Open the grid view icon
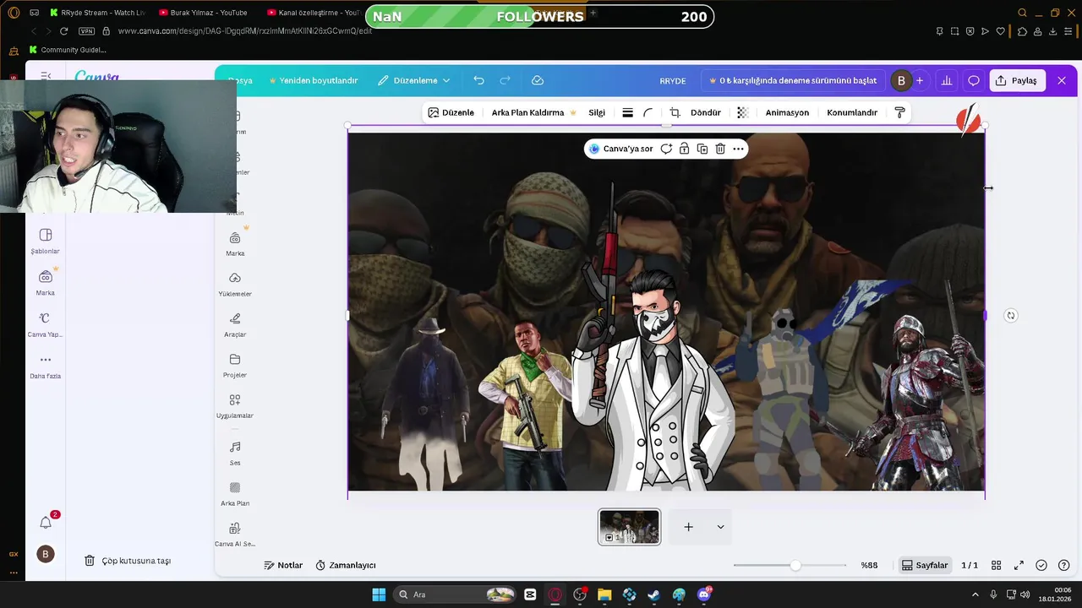Image resolution: width=1082 pixels, height=608 pixels. pyautogui.click(x=997, y=565)
